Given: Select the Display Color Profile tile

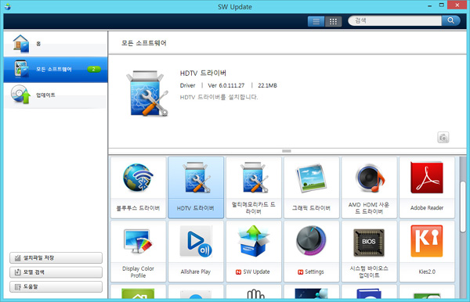Looking at the screenshot, I should [138, 251].
